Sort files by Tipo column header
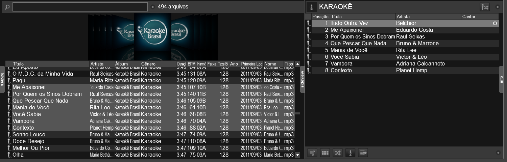The image size is (507, 162). point(289,64)
